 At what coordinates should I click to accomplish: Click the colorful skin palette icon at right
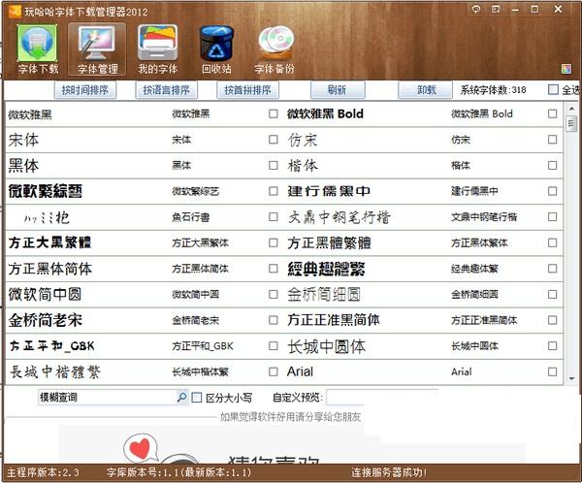click(x=566, y=69)
